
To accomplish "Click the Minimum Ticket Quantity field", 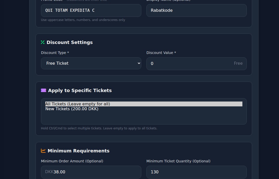I will coord(196,172).
